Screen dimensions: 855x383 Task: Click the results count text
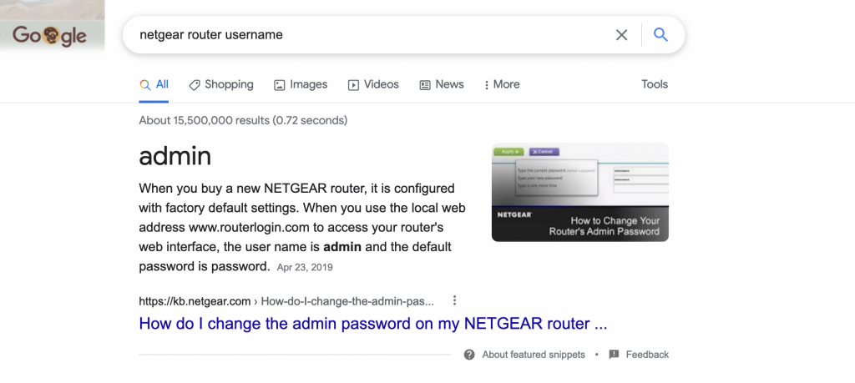point(243,120)
